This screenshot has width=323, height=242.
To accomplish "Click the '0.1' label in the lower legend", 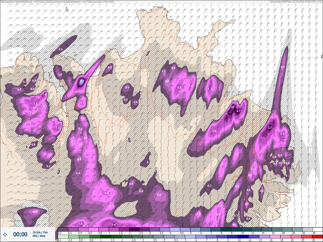I will [x=60, y=240].
